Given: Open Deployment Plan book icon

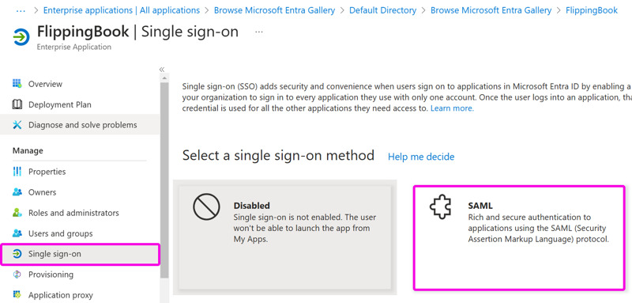Looking at the screenshot, I should click(17, 104).
